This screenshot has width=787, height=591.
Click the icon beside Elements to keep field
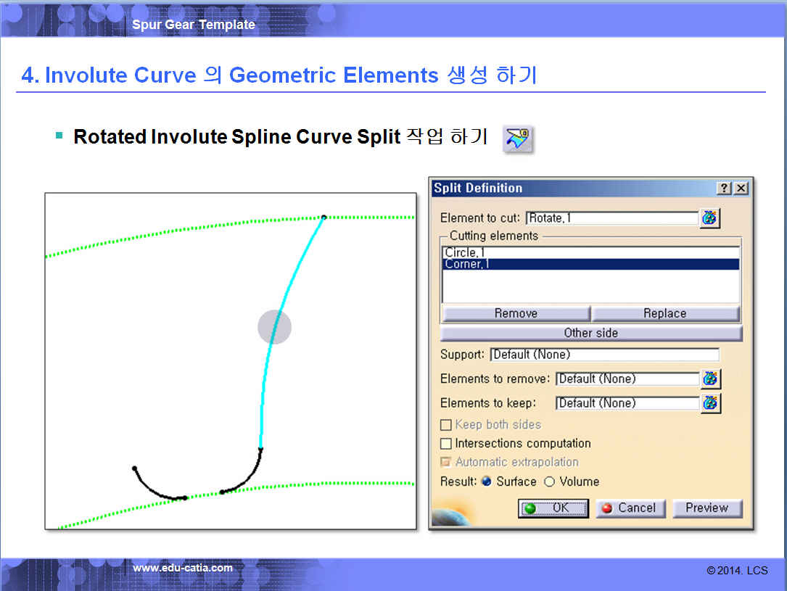pos(710,403)
